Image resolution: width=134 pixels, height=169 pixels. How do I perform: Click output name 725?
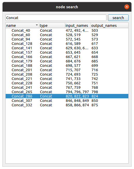point(95,74)
